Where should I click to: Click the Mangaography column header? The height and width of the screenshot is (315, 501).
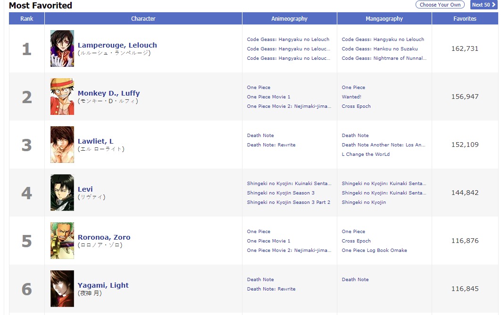(x=384, y=18)
